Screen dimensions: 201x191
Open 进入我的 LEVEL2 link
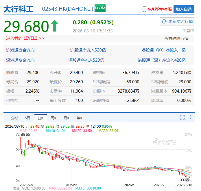25,38
